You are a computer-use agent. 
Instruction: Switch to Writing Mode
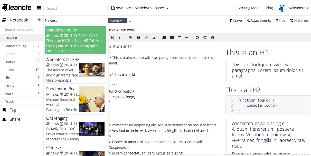(x=249, y=8)
